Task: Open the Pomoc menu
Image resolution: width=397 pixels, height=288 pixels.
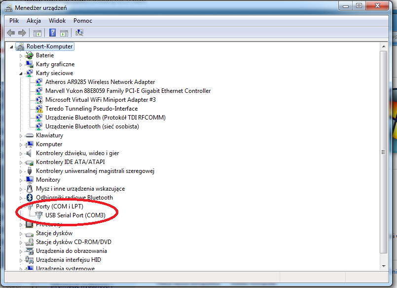Action: pyautogui.click(x=83, y=21)
